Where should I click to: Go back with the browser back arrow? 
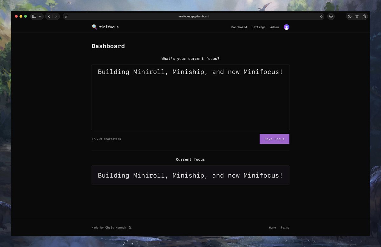coord(49,16)
